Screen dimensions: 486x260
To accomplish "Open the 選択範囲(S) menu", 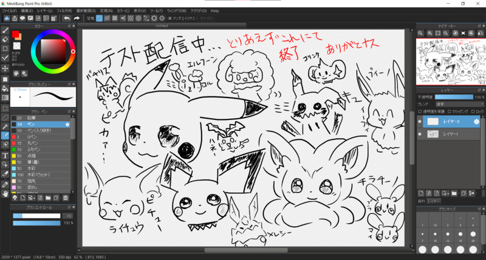I will (x=86, y=11).
